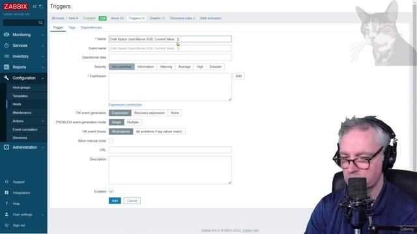Toggle the Enabled checkbox
The height and width of the screenshot is (234, 417).
(x=111, y=191)
